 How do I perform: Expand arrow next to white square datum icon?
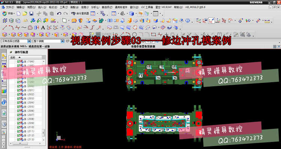click(69, 21)
